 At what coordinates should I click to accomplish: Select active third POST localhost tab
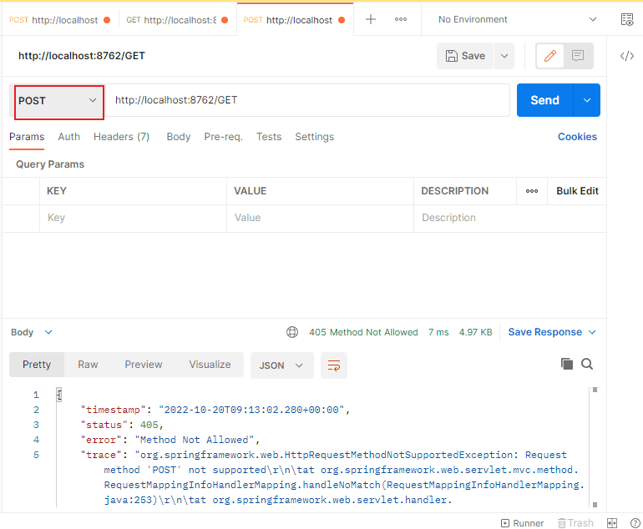295,20
